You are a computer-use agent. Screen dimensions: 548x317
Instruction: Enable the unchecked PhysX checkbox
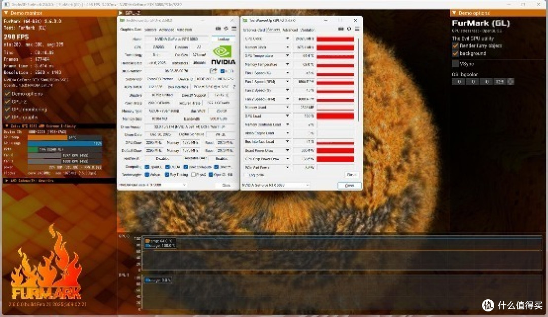tap(193, 174)
